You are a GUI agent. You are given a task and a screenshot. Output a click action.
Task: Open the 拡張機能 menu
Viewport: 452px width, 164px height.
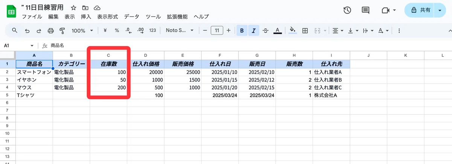pos(177,17)
